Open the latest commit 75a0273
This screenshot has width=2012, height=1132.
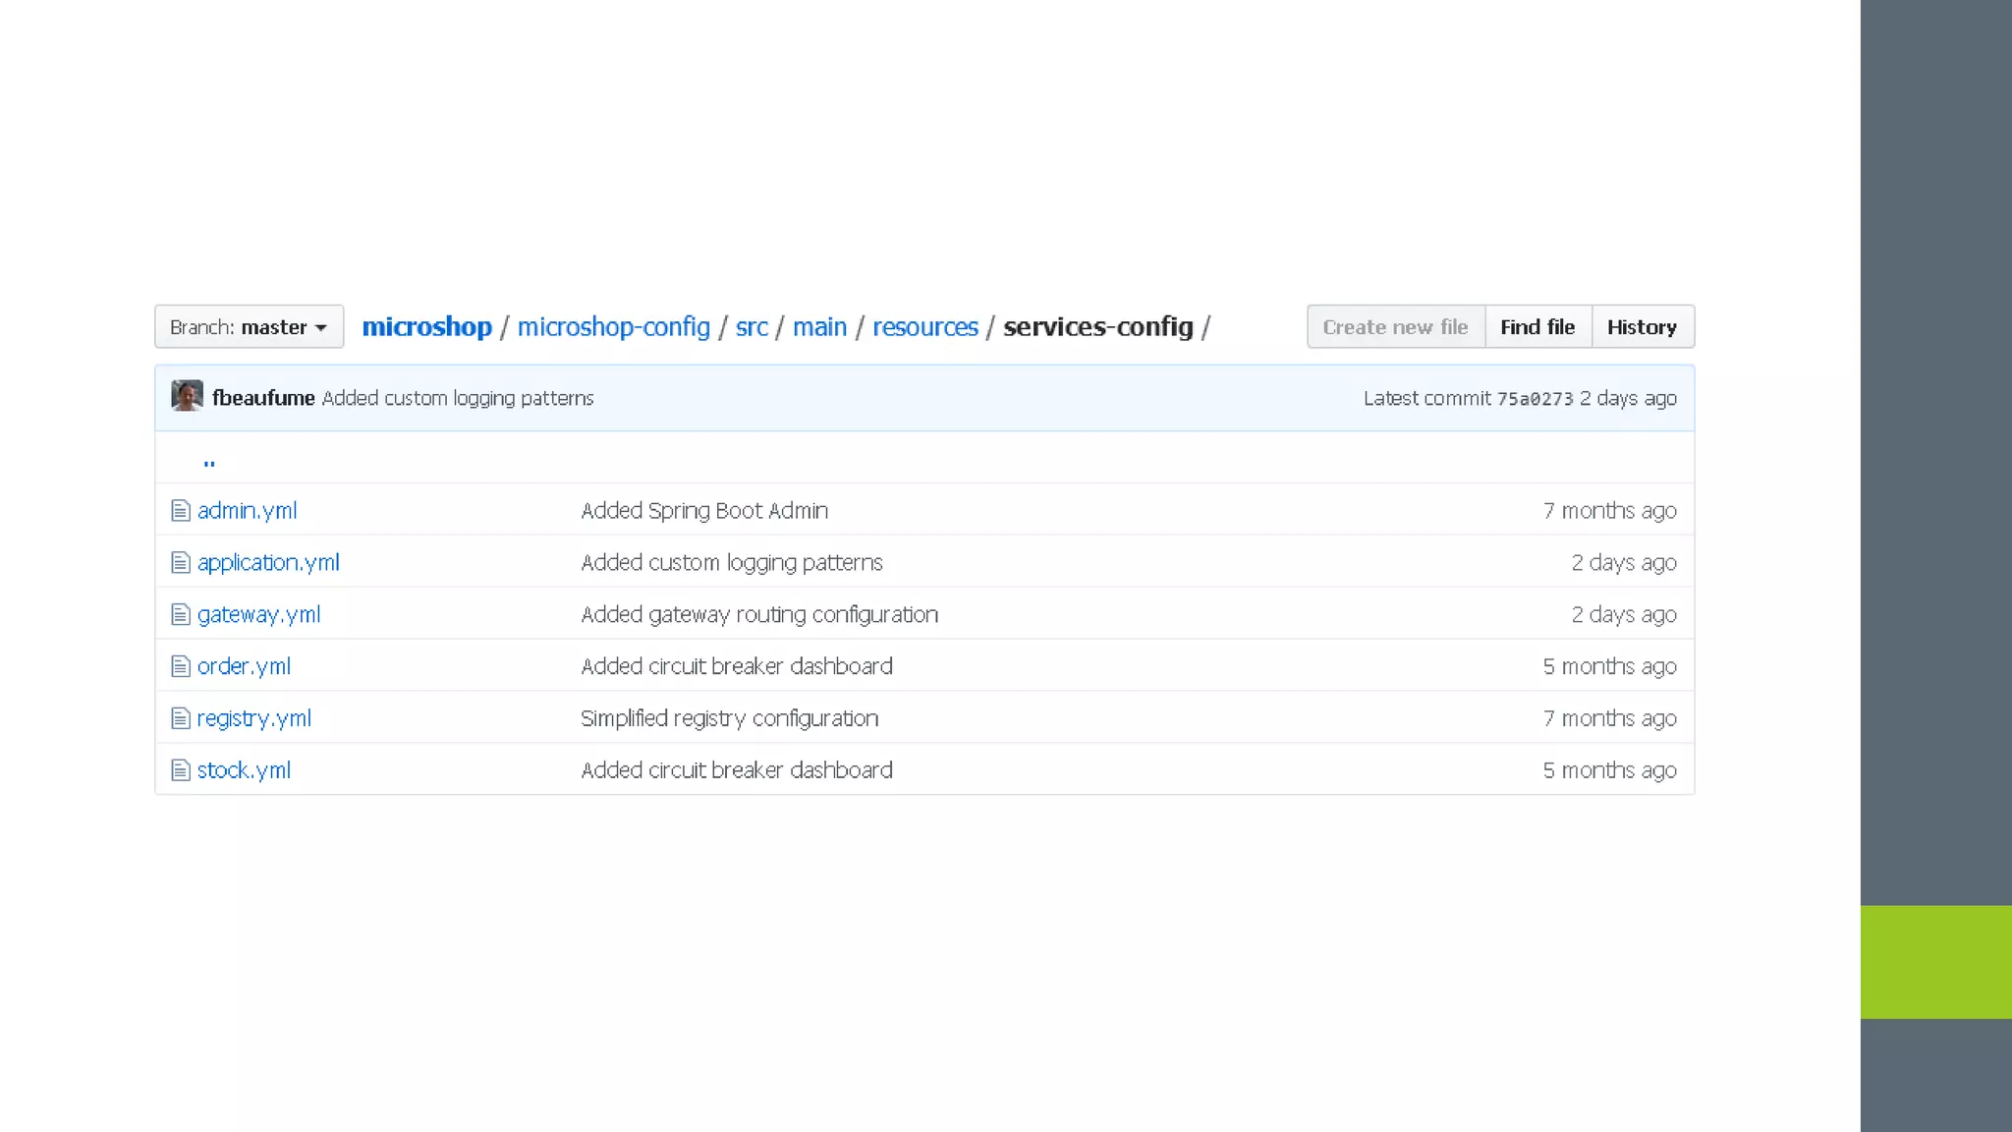[x=1535, y=399]
